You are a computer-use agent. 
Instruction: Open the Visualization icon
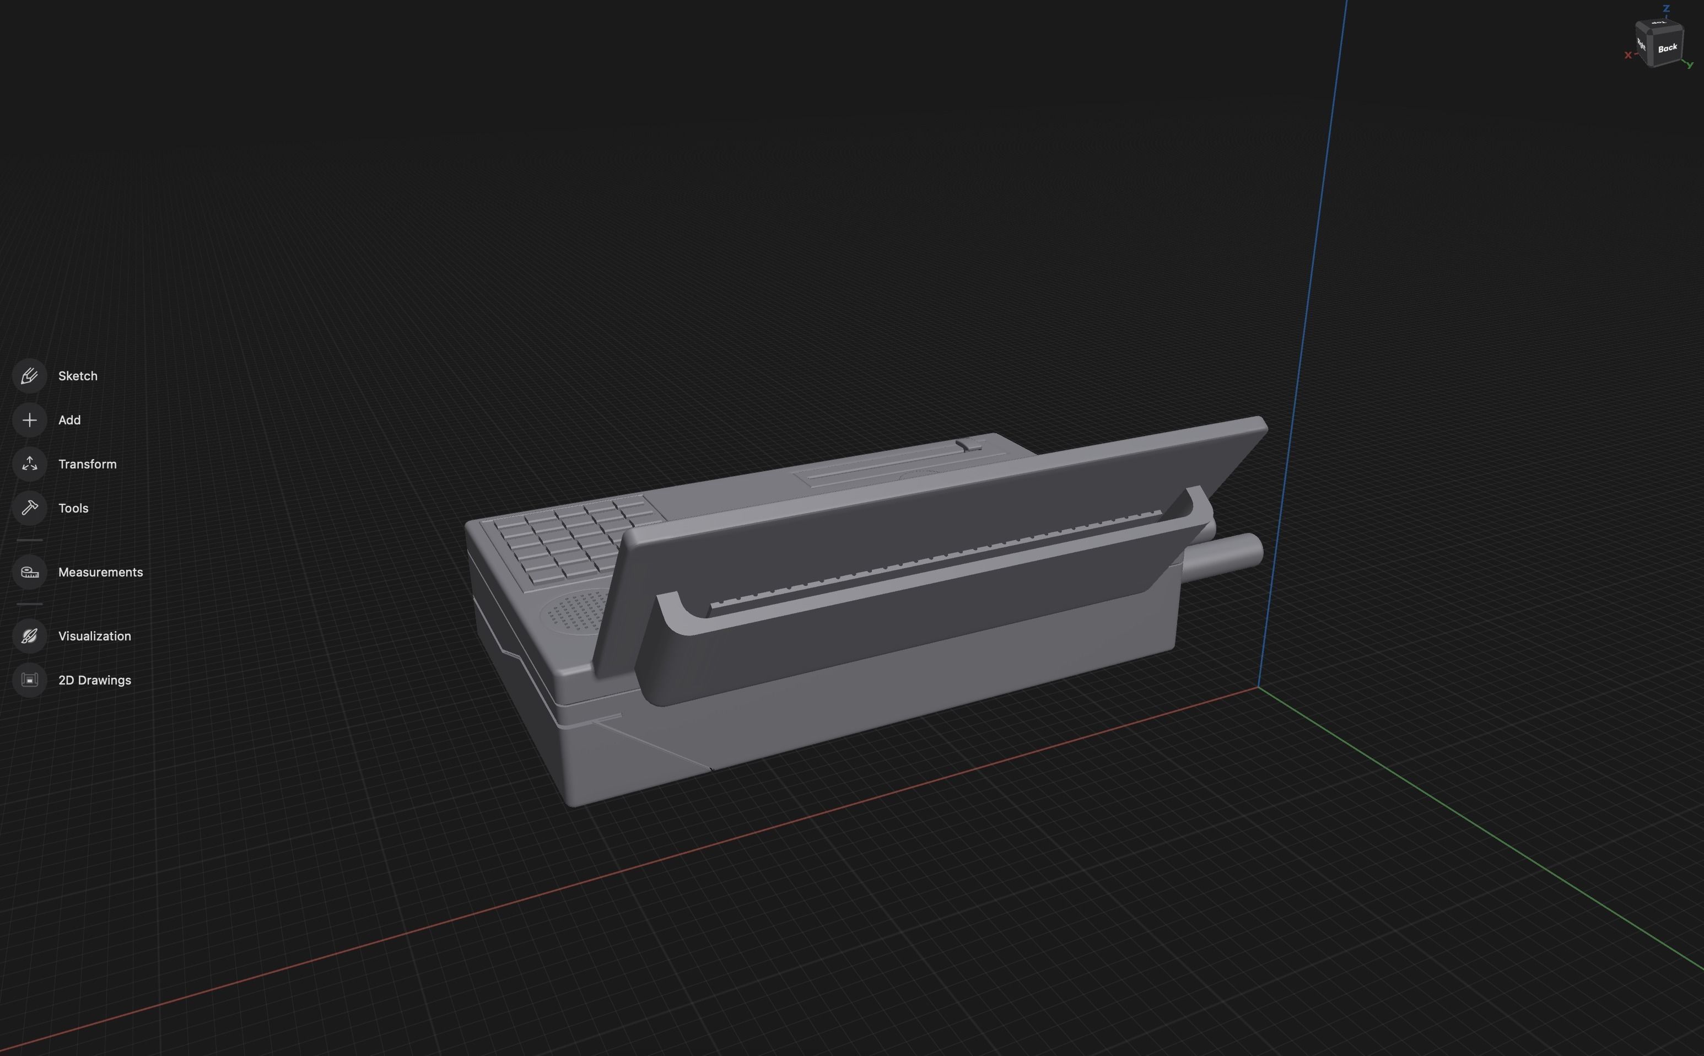(29, 635)
